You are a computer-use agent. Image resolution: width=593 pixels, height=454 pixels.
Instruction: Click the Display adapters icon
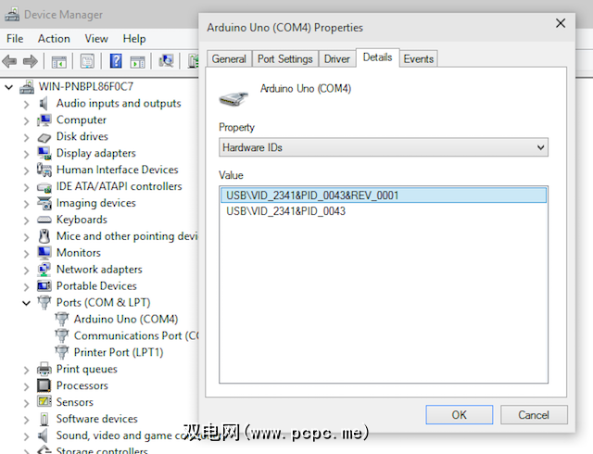(44, 153)
